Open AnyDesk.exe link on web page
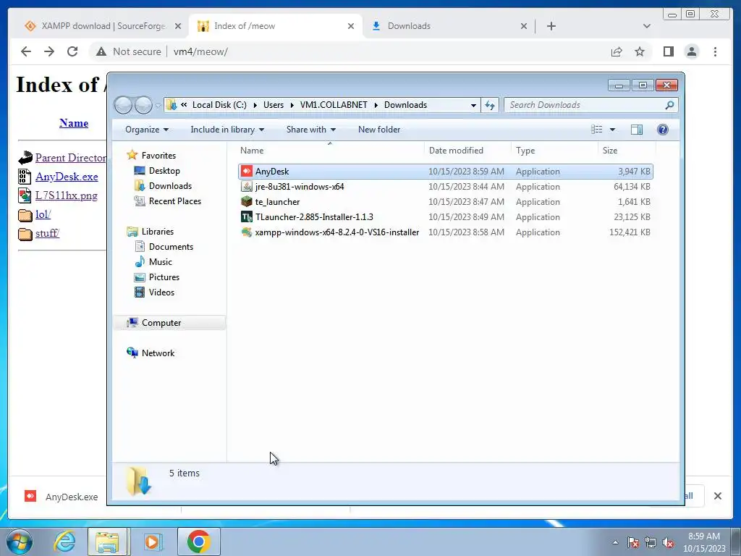Screen dimensions: 741x556 pyautogui.click(x=67, y=177)
